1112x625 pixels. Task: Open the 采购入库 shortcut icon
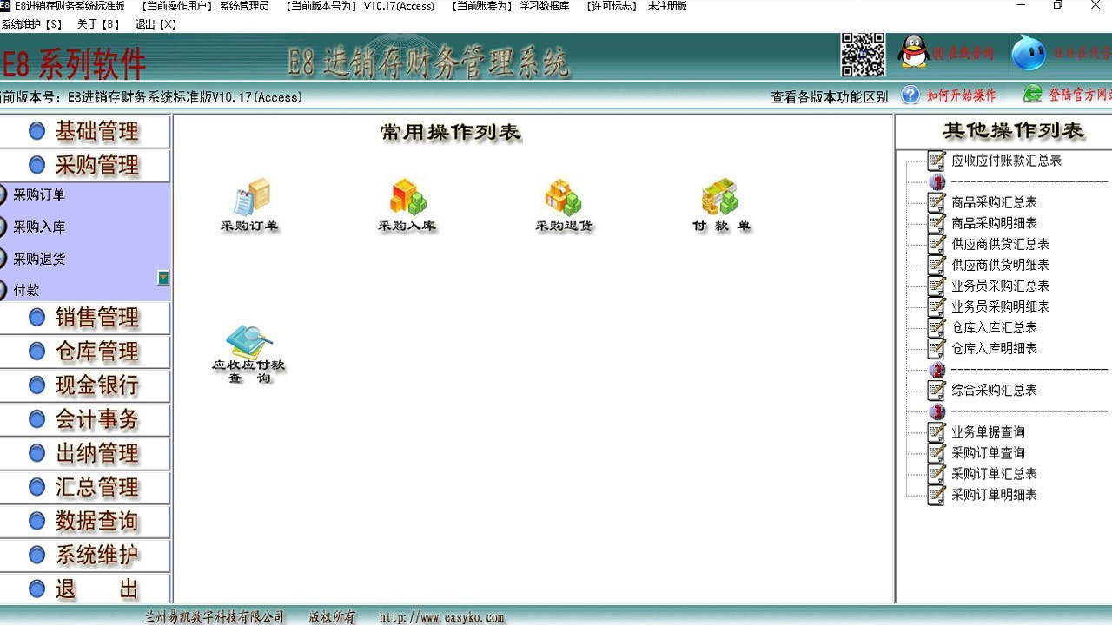point(407,200)
